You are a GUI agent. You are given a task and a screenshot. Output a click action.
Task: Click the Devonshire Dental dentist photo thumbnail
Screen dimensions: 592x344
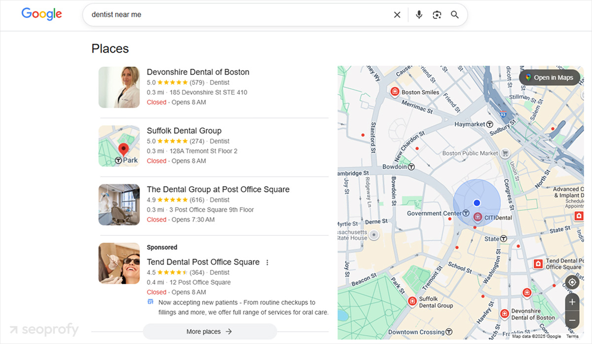tap(118, 87)
